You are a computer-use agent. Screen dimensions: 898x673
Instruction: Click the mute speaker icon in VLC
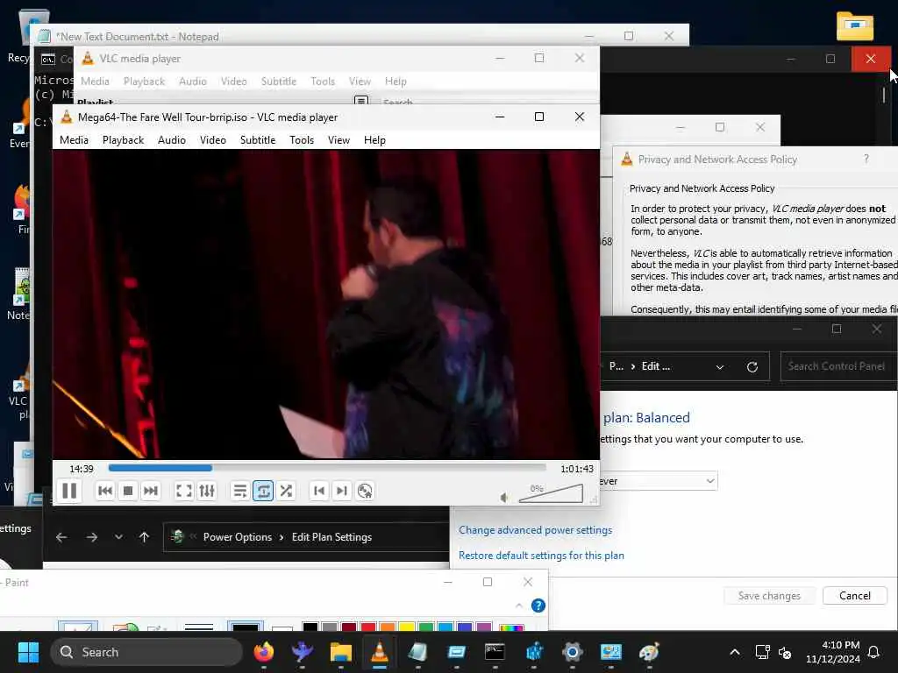504,498
